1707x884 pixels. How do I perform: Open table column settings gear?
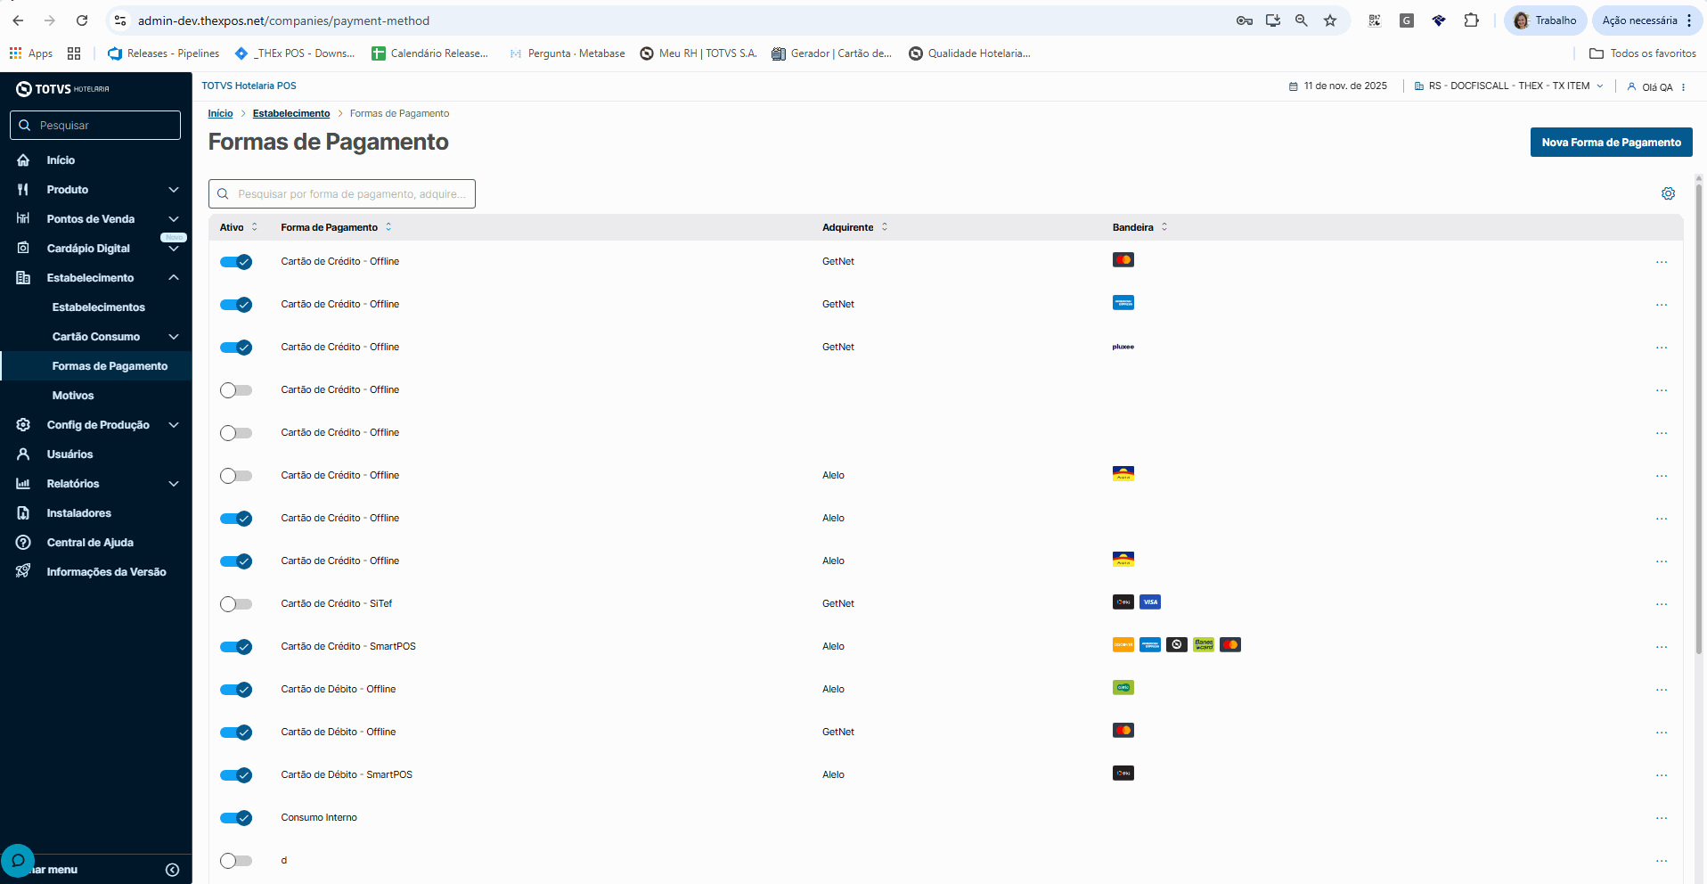click(x=1668, y=193)
